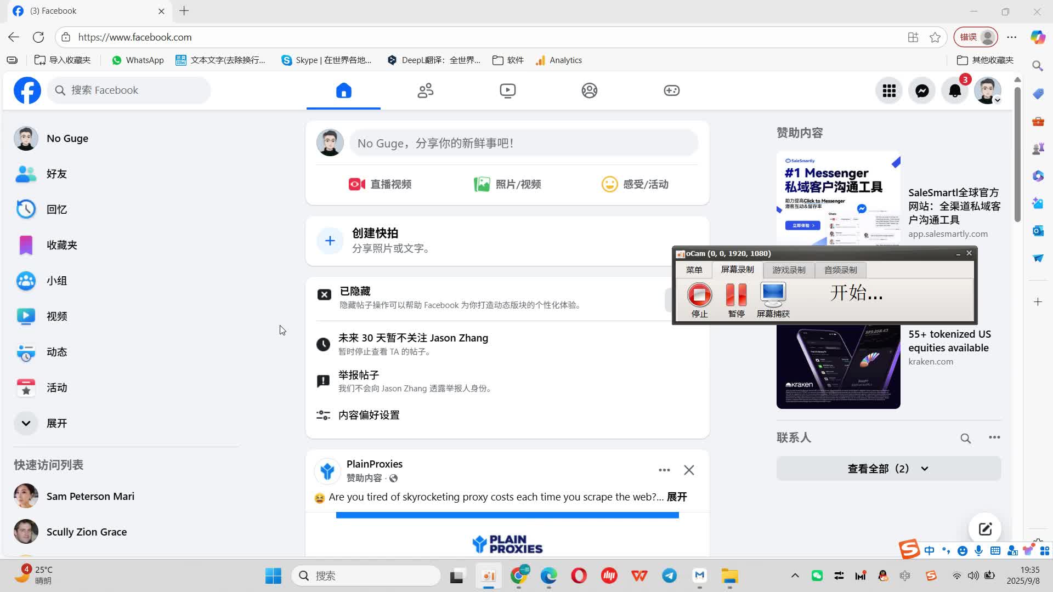This screenshot has height=592, width=1053.
Task: Go to Friends tab icon in top navigation
Action: [x=426, y=90]
